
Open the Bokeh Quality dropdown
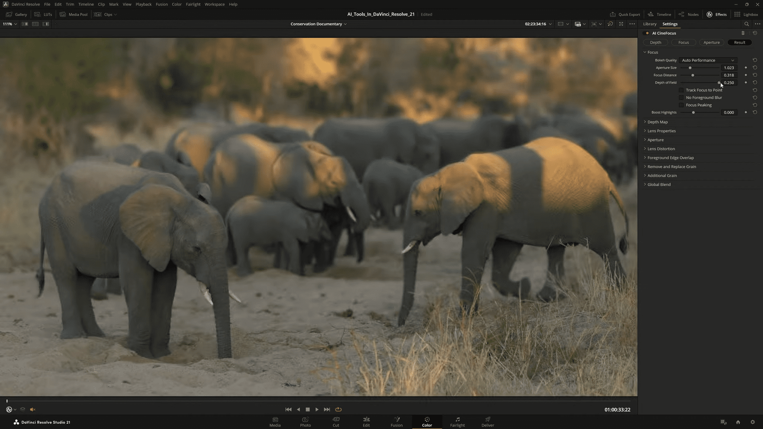coord(708,60)
